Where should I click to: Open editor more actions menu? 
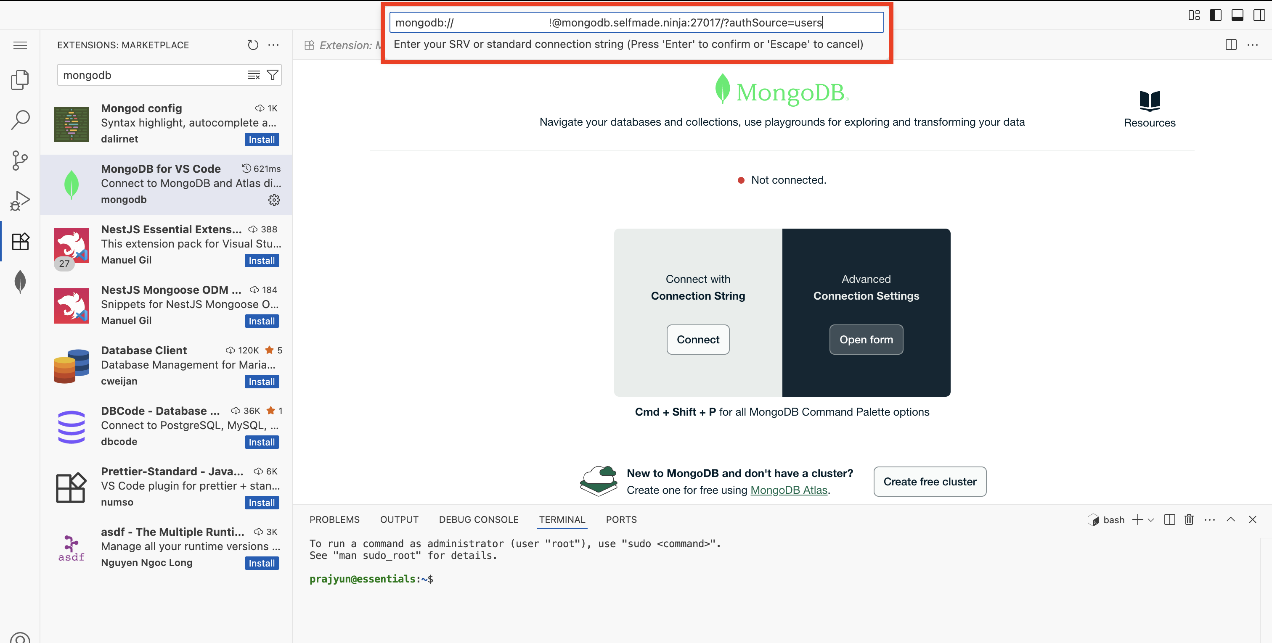coord(1253,45)
